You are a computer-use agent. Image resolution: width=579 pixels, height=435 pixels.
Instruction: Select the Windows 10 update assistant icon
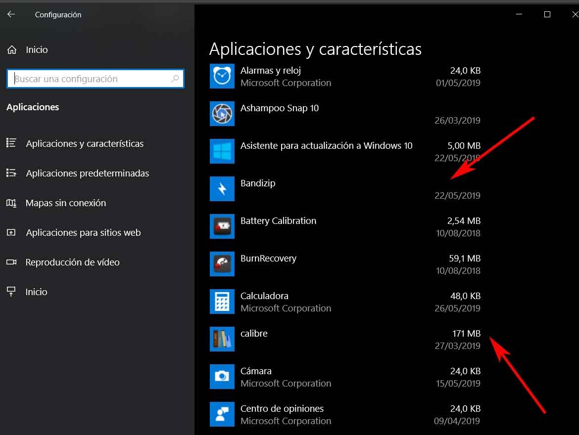[222, 151]
